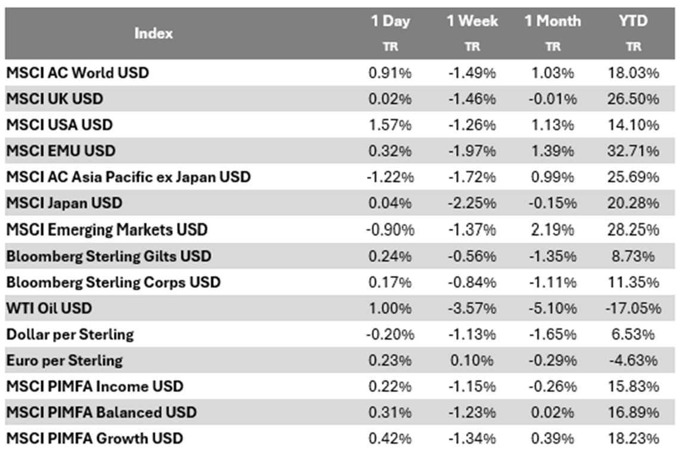The width and height of the screenshot is (680, 461).
Task: Select the Bloomberg Sterling Corps USD label
Action: pyautogui.click(x=113, y=282)
